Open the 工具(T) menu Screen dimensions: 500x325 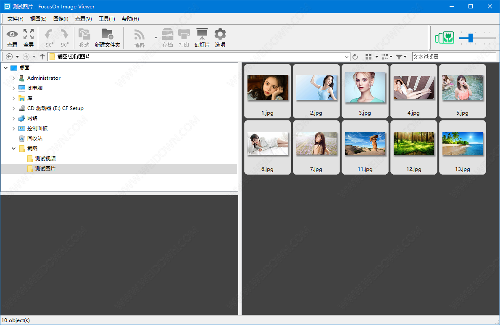pyautogui.click(x=107, y=19)
